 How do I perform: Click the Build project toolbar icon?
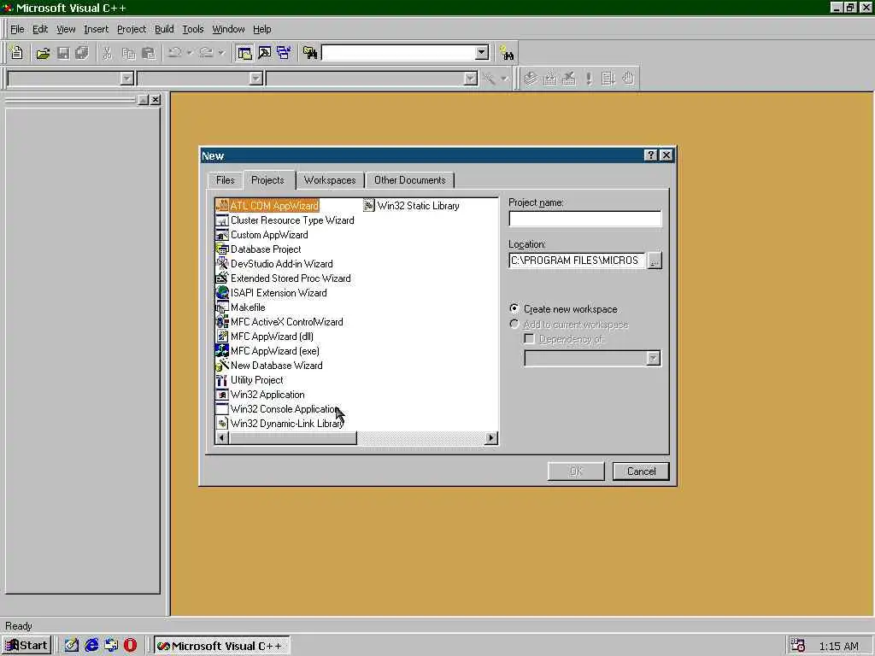pos(550,78)
